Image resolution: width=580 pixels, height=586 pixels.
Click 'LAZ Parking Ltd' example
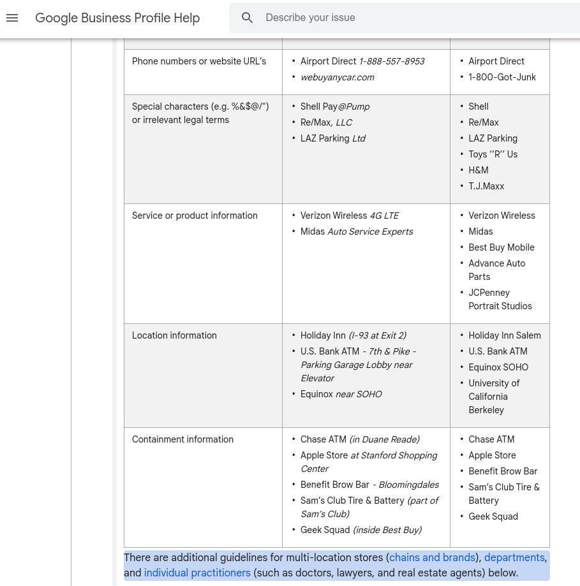click(333, 138)
